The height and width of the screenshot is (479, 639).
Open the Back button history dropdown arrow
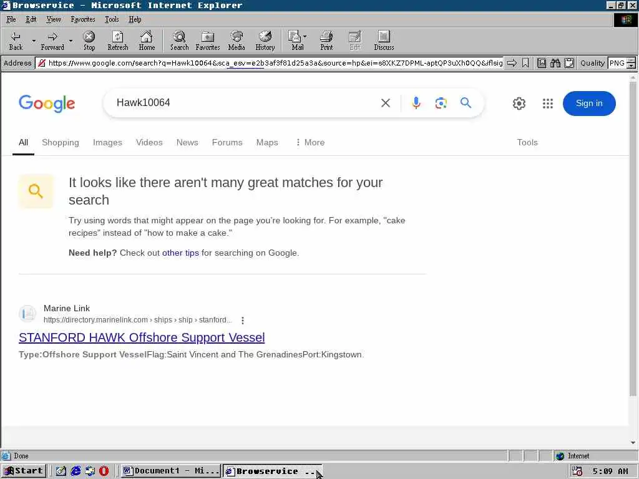[x=34, y=41]
